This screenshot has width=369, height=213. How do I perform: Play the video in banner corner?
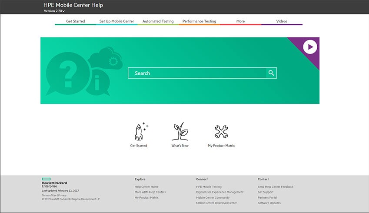[x=310, y=47]
